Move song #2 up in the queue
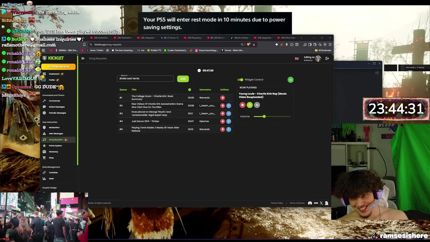This screenshot has height=242, width=430. 228,106
